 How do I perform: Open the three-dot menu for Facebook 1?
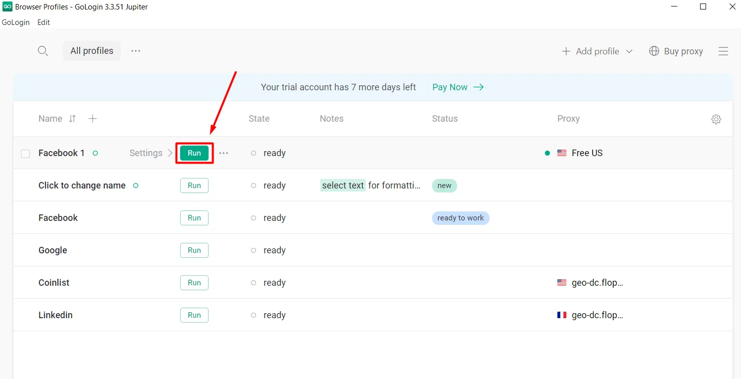(x=224, y=153)
